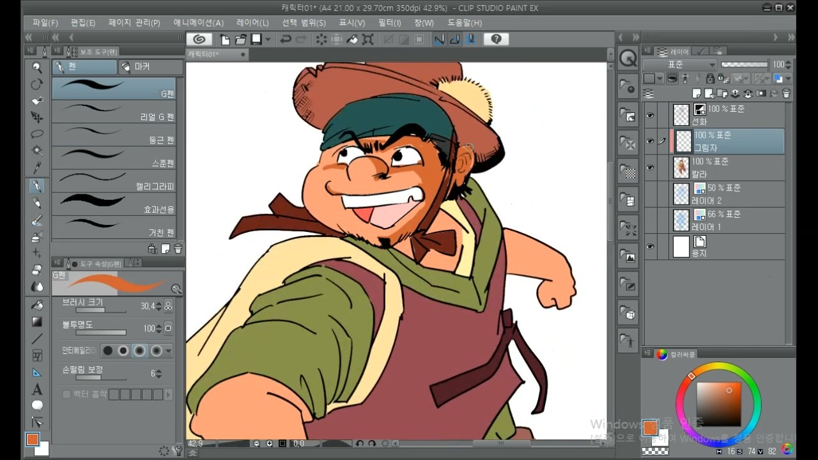818x460 pixels.
Task: Hide the 그림자 layer eye
Action: pyautogui.click(x=651, y=142)
